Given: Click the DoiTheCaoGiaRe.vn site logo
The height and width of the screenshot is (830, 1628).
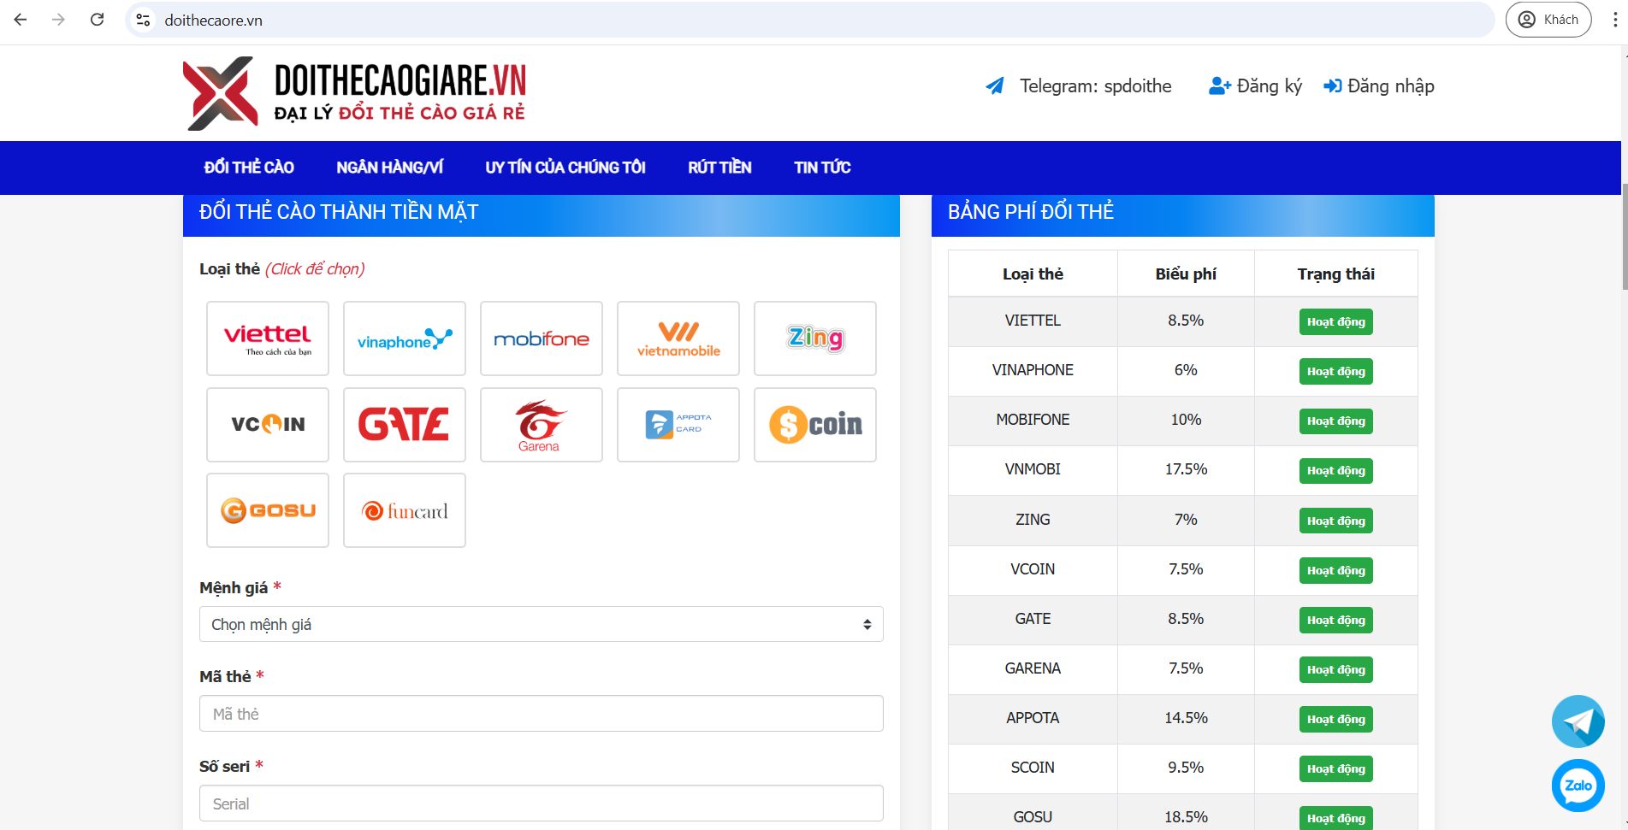Looking at the screenshot, I should click(354, 93).
